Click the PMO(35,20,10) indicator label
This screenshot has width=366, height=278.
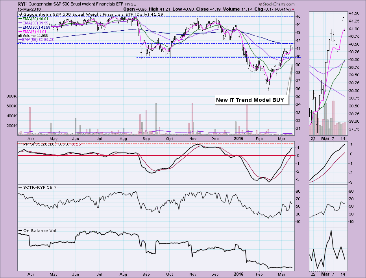coord(50,144)
